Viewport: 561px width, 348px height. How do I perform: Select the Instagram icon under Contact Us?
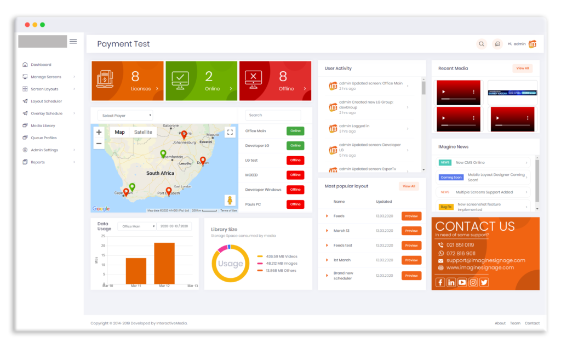tap(473, 282)
